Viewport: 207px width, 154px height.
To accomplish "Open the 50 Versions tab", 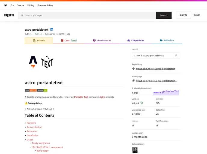I will pyautogui.click(x=167, y=40).
